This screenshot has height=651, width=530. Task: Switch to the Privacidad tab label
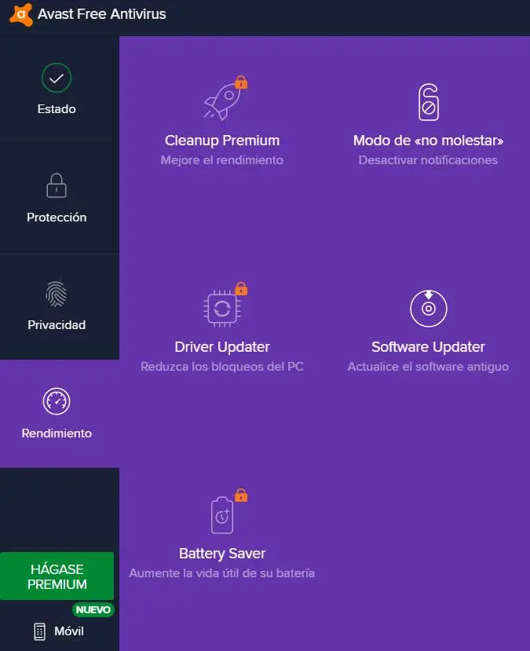[x=57, y=324]
